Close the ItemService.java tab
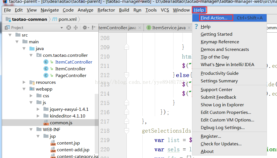 click(x=189, y=28)
